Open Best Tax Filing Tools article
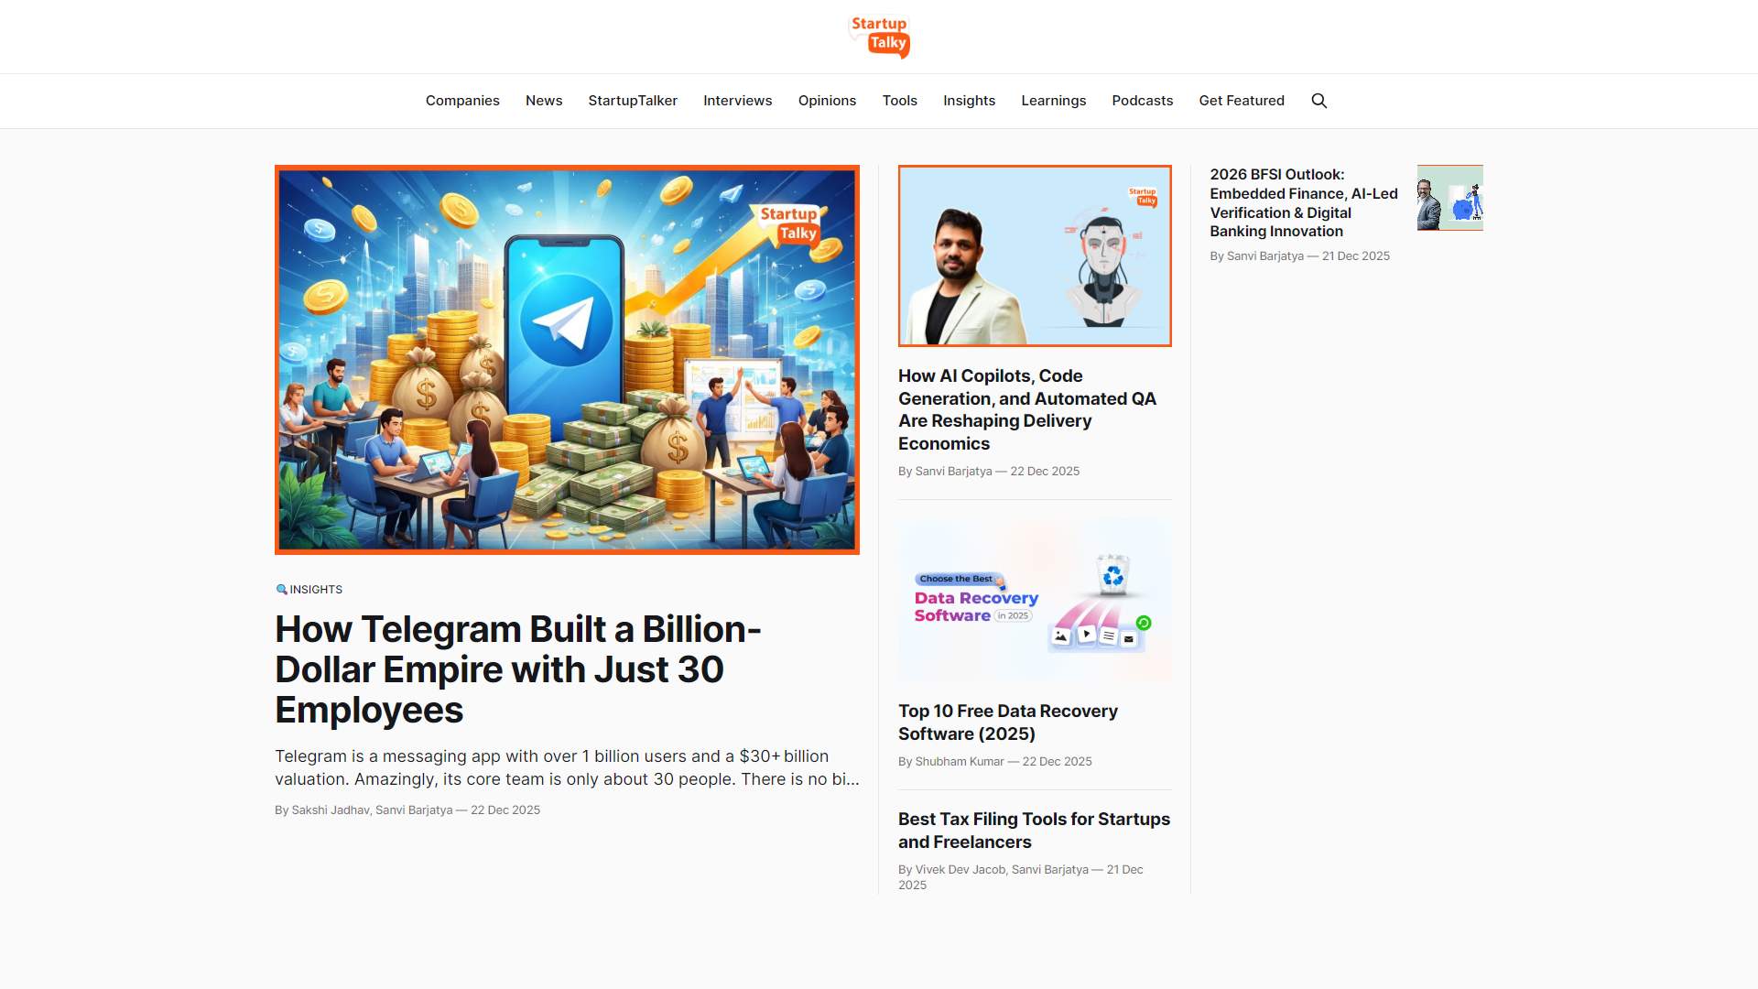 (1034, 831)
